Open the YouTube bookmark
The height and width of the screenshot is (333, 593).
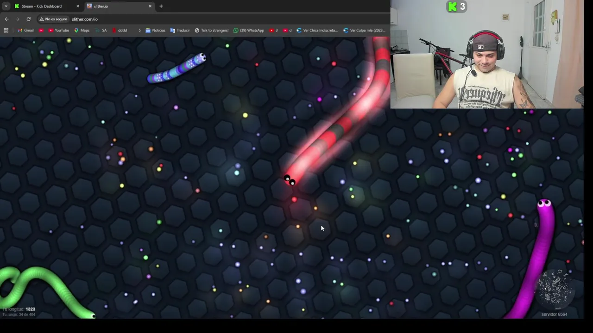[58, 30]
